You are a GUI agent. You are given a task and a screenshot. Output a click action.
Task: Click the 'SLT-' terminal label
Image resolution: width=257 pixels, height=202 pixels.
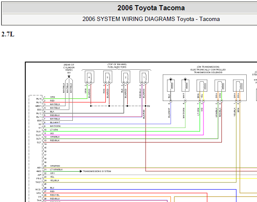pyautogui.click(x=39, y=143)
